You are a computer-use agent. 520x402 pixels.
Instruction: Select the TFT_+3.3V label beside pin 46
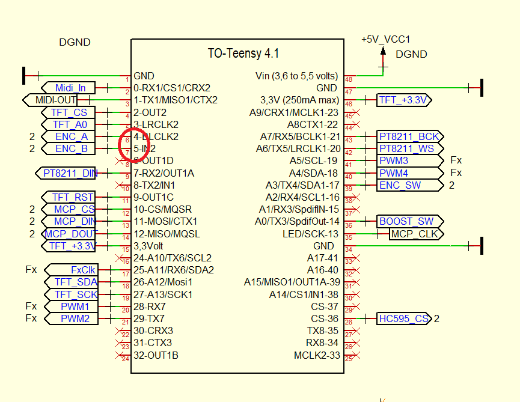pos(402,100)
